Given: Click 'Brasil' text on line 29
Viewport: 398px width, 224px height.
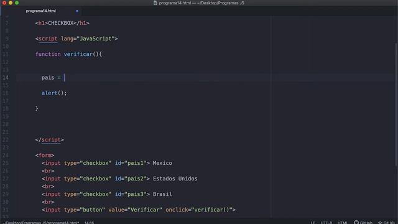Looking at the screenshot, I should coord(162,194).
